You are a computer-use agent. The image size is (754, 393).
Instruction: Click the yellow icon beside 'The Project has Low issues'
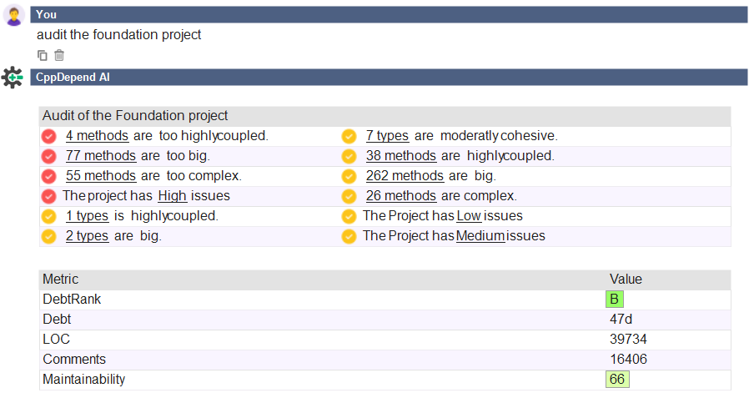pyautogui.click(x=349, y=216)
